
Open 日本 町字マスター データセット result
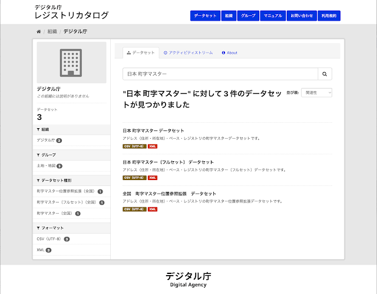click(153, 130)
